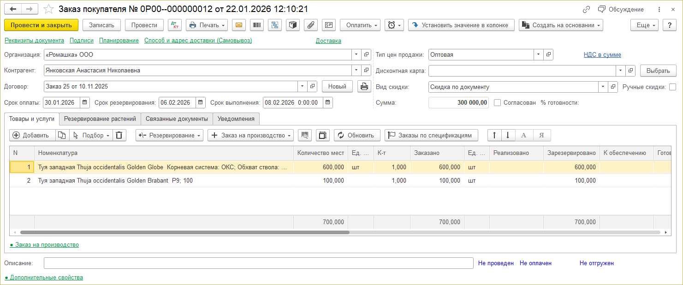Open the Дт/Кт postings icon

coord(175,25)
